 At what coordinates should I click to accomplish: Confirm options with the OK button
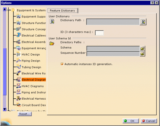130,121
